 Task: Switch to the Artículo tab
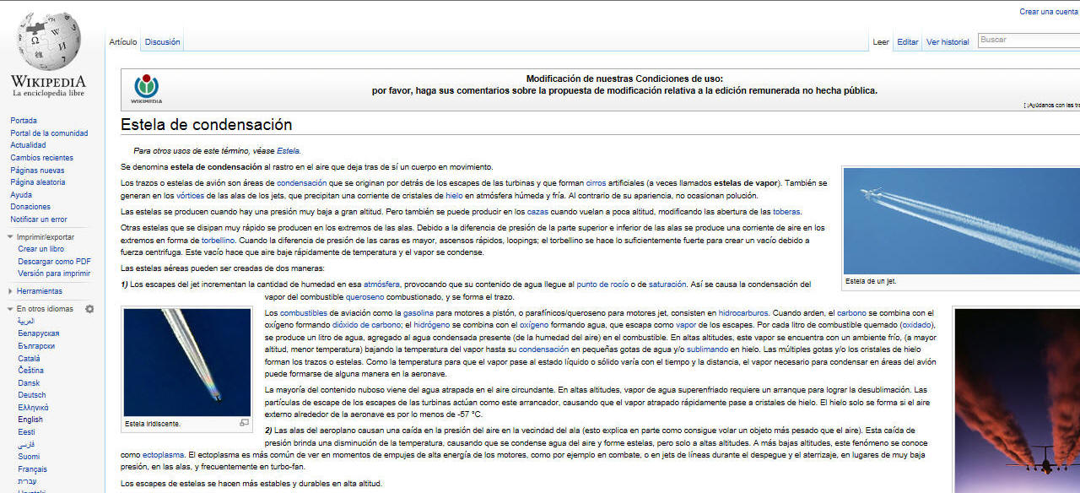122,42
